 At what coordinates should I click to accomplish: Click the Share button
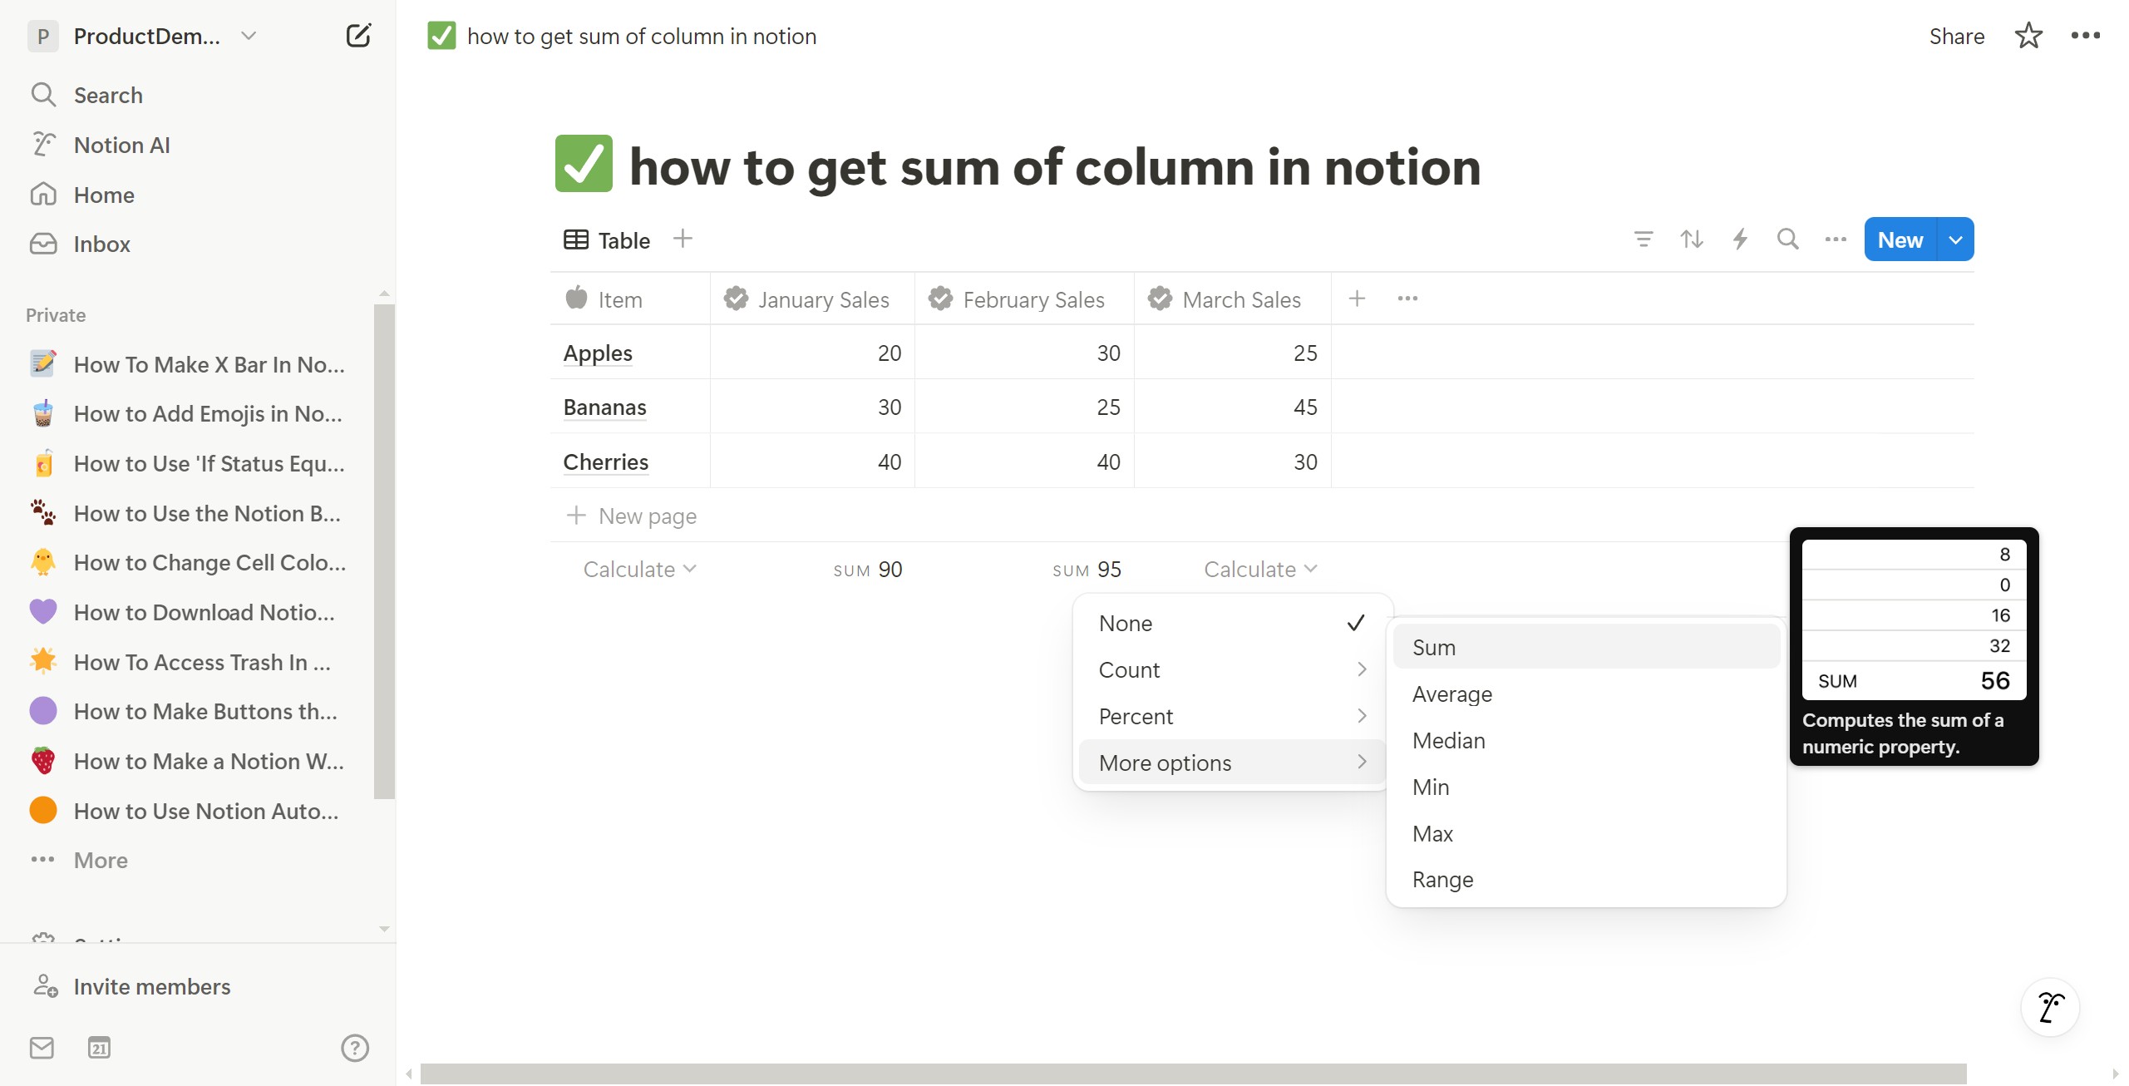coord(1956,36)
